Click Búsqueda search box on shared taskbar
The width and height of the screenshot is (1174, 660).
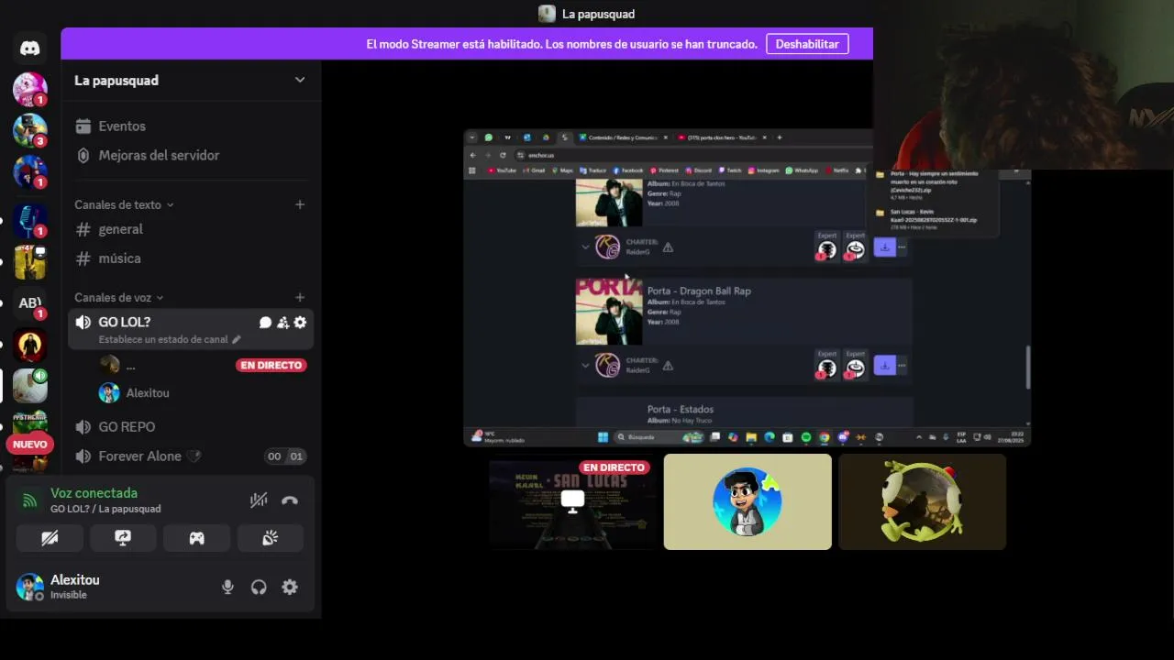[659, 437]
